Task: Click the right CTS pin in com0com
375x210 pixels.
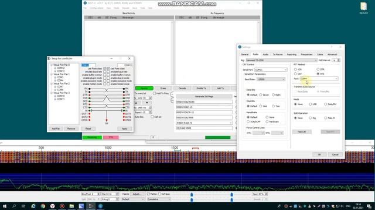Action: click(124, 107)
